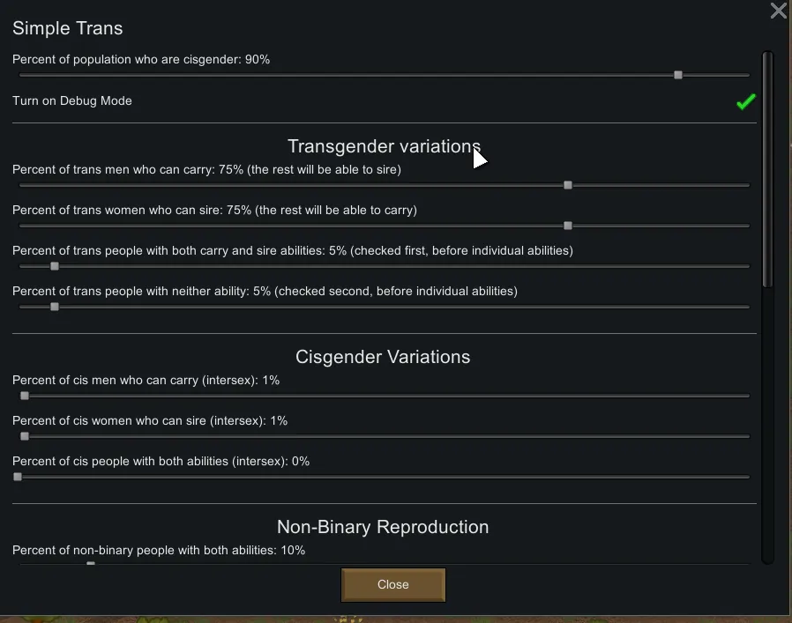Click the cis men who can carry slider handle
Image resolution: width=792 pixels, height=623 pixels.
[25, 396]
